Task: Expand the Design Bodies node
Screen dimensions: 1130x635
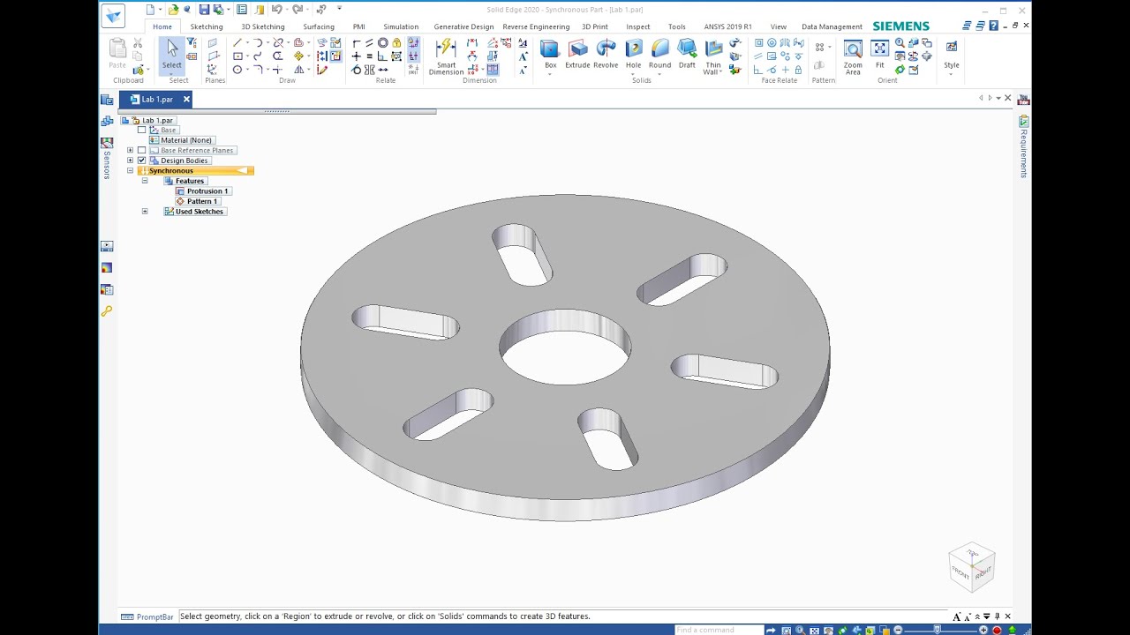Action: coord(130,161)
